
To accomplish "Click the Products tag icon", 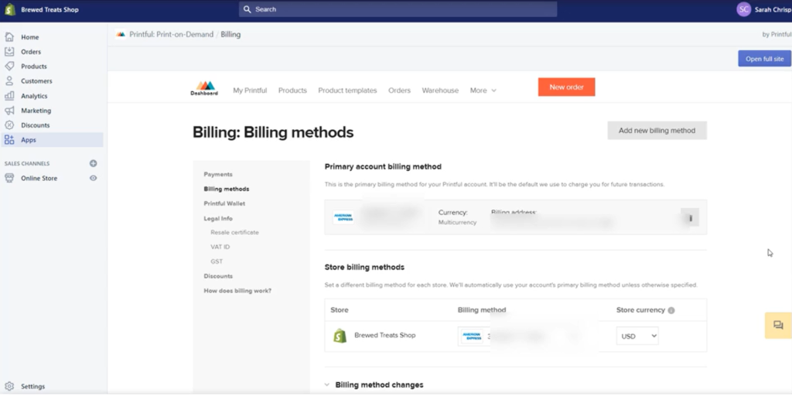I will (9, 67).
